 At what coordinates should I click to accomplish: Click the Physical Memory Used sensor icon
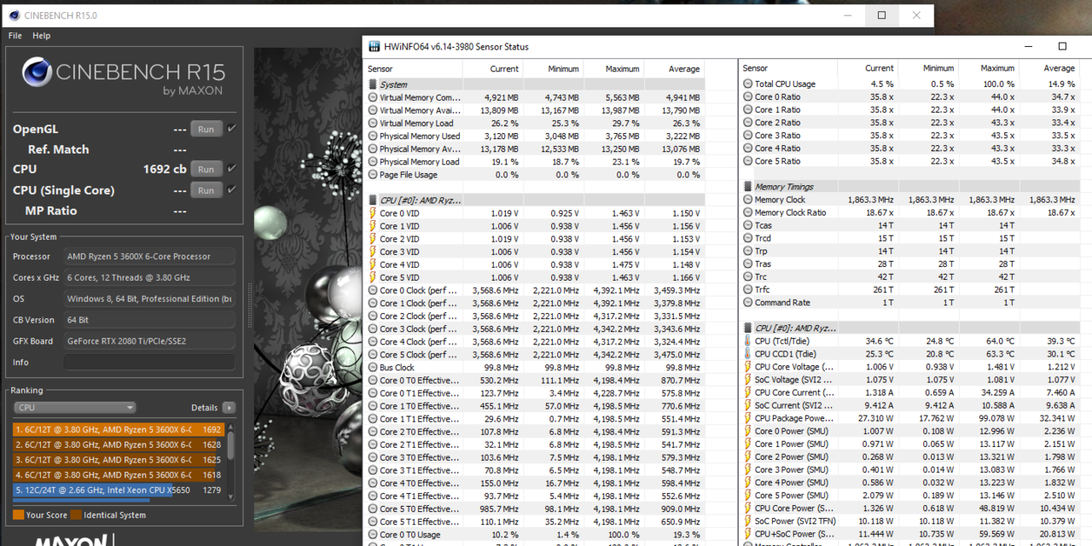(372, 136)
